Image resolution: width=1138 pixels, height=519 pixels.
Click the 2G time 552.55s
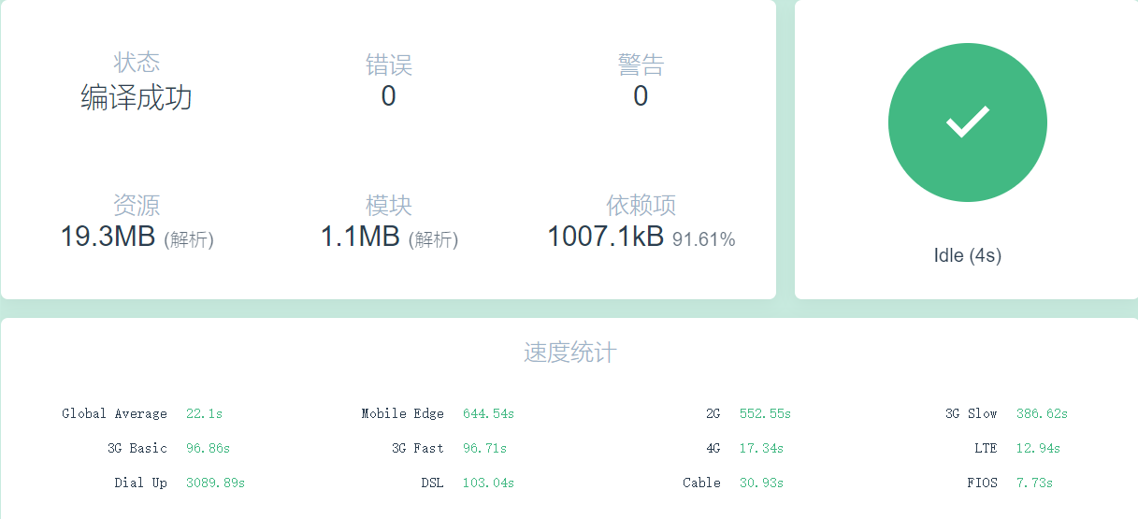pos(765,413)
